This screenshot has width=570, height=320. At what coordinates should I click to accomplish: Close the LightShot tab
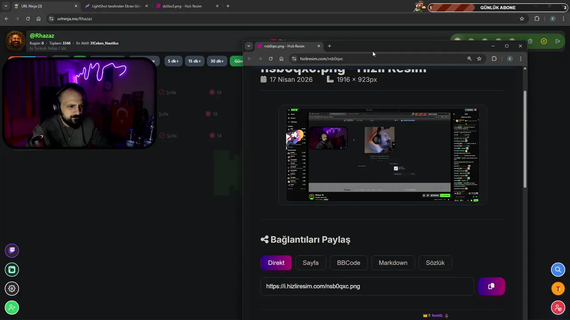(147, 6)
